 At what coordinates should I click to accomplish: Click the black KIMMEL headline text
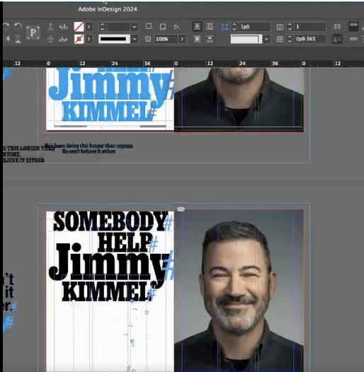tap(107, 291)
